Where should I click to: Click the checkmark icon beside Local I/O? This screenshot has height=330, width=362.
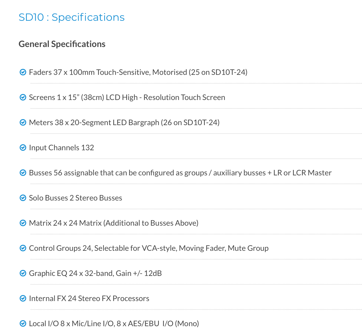point(23,323)
